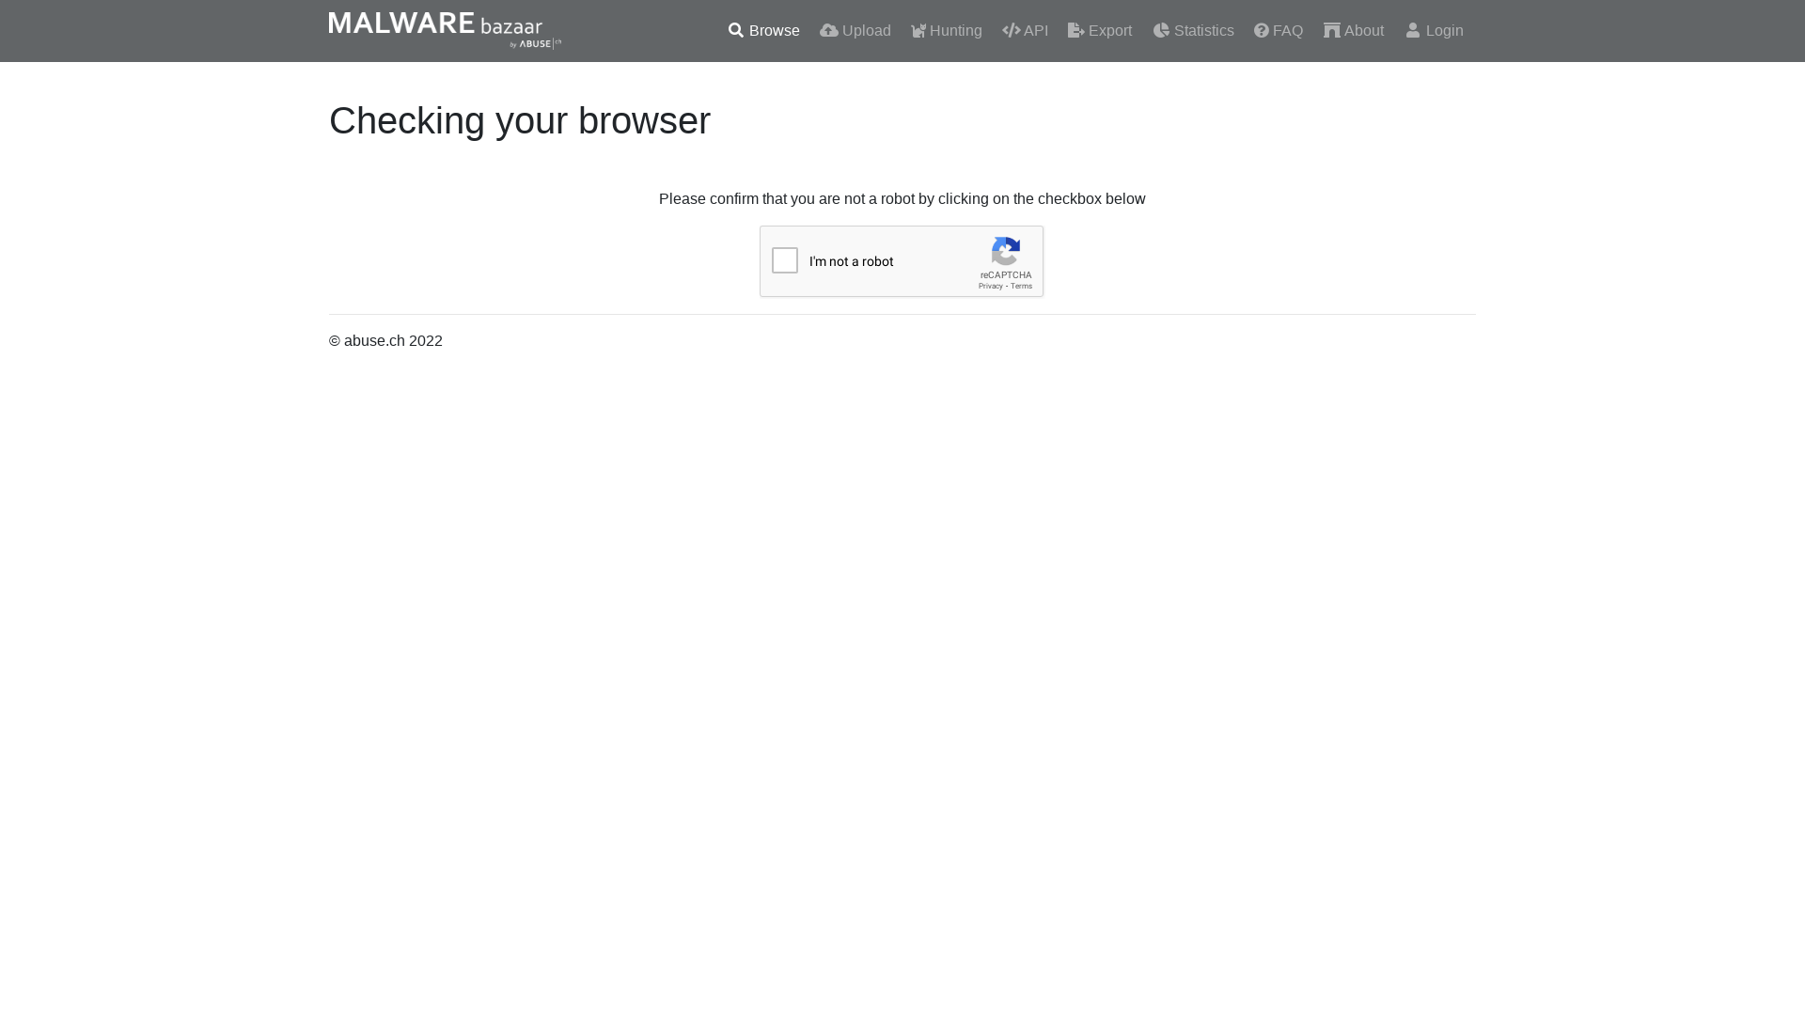Click the pie chart Statistics icon

point(1161,30)
